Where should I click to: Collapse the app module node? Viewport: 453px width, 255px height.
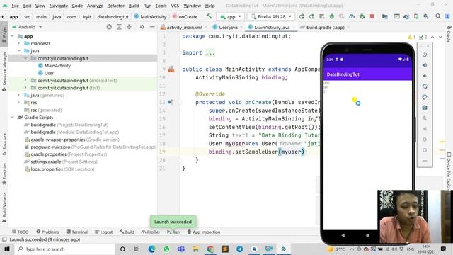click(12, 36)
